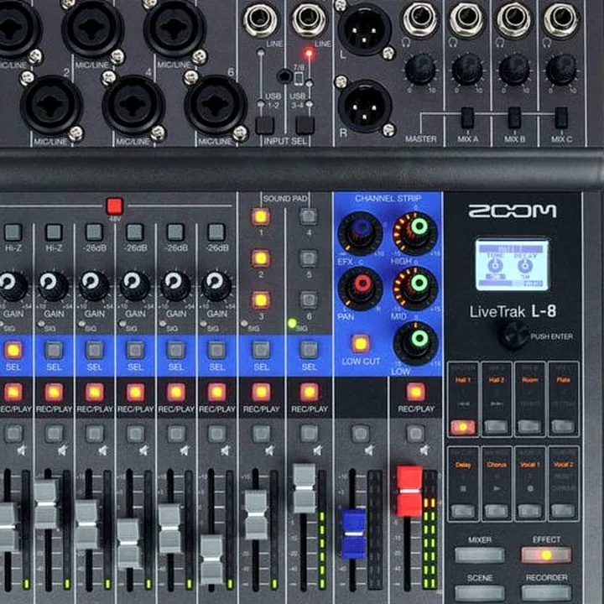Toggle the USB 3-4 INPUT SEL button

pos(305,126)
